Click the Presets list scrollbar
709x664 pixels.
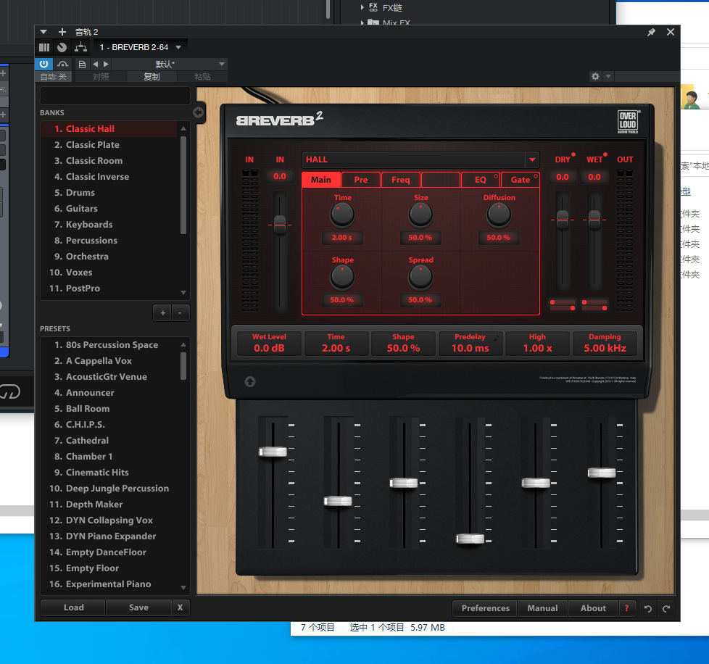(x=183, y=366)
